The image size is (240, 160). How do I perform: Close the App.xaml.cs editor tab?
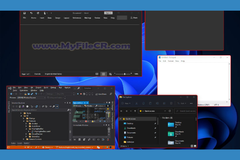tap(87, 103)
